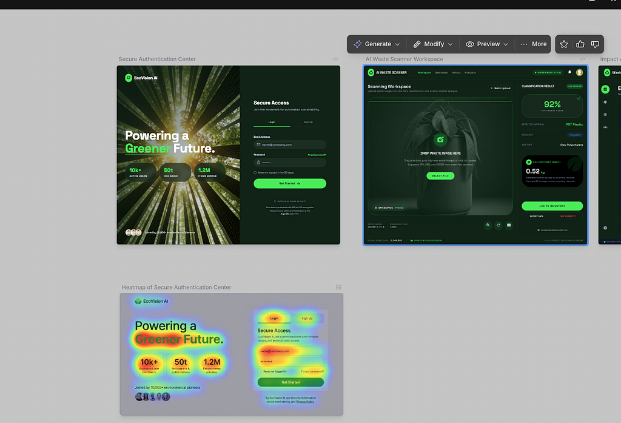
Task: Click the Vision Engine Active badge
Action: (548, 73)
